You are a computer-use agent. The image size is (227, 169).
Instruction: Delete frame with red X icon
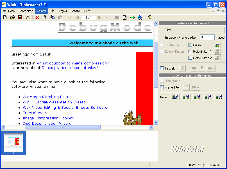pos(37,17)
